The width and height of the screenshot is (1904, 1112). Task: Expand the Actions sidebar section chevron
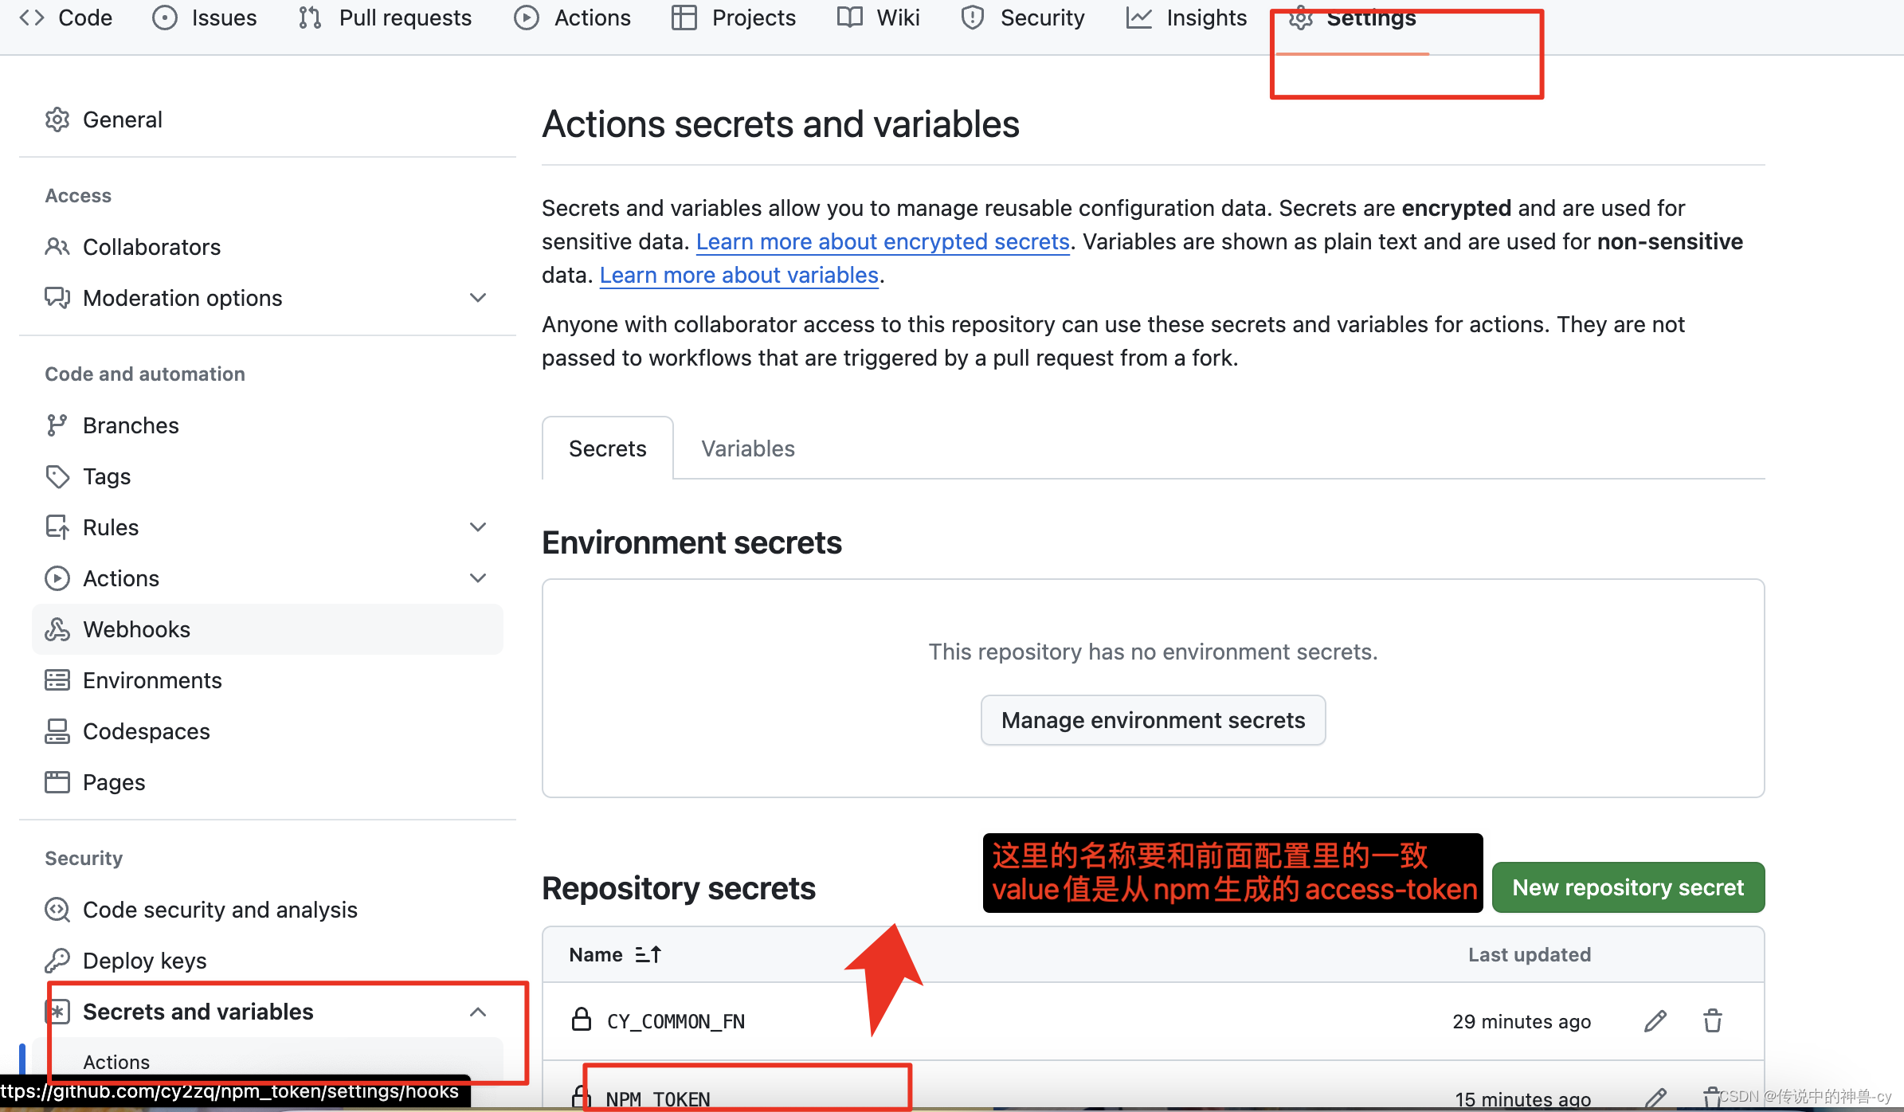click(478, 578)
